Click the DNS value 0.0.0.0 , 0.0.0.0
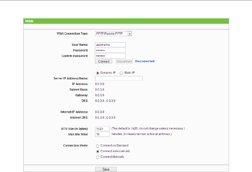 pyautogui.click(x=105, y=101)
